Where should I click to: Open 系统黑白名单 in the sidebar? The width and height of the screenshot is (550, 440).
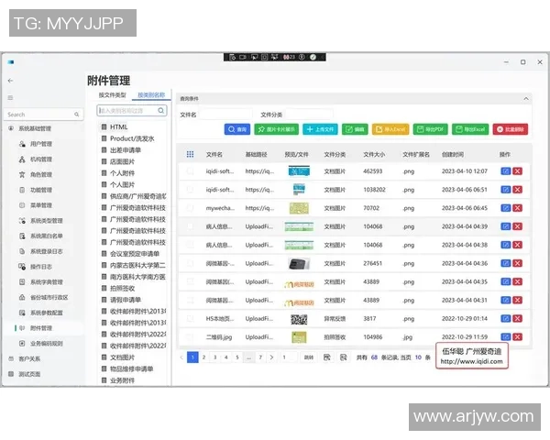(x=47, y=236)
